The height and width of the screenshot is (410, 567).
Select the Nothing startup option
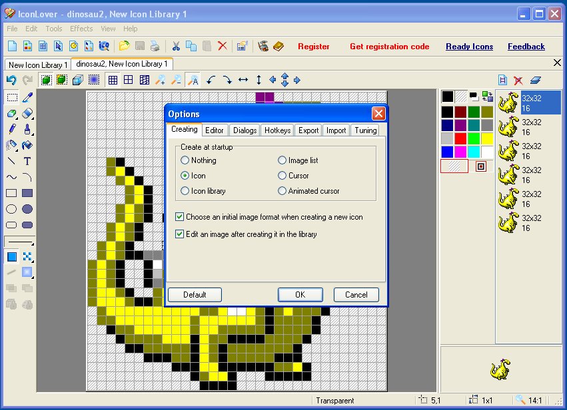[199, 160]
